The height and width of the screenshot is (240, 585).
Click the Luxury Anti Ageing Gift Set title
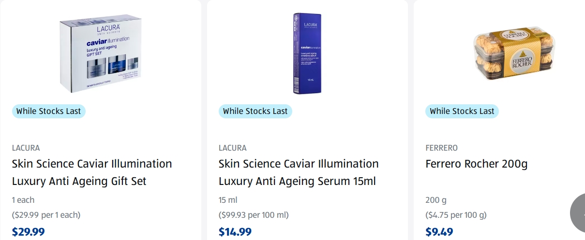pyautogui.click(x=92, y=172)
